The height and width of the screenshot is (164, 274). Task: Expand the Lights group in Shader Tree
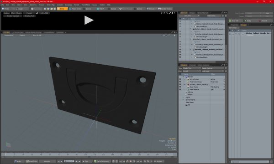(x=183, y=97)
